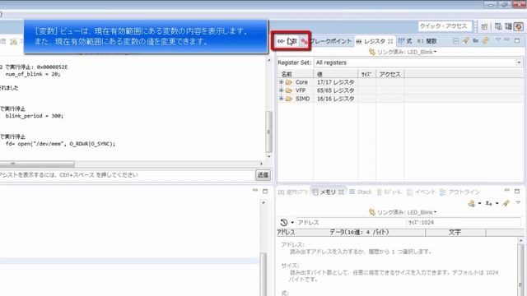Image resolution: width=527 pixels, height=296 pixels.
Task: Switch to the 変数 (Variables) tab
Action: coord(287,41)
